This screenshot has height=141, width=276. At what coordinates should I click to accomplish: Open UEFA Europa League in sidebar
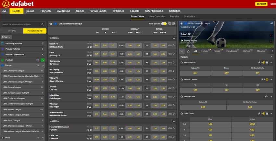click(x=22, y=87)
